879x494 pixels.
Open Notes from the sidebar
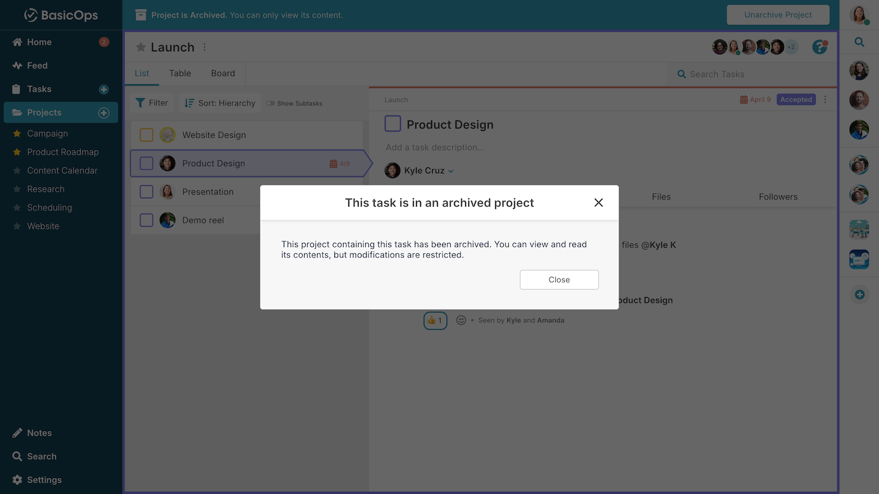click(39, 432)
